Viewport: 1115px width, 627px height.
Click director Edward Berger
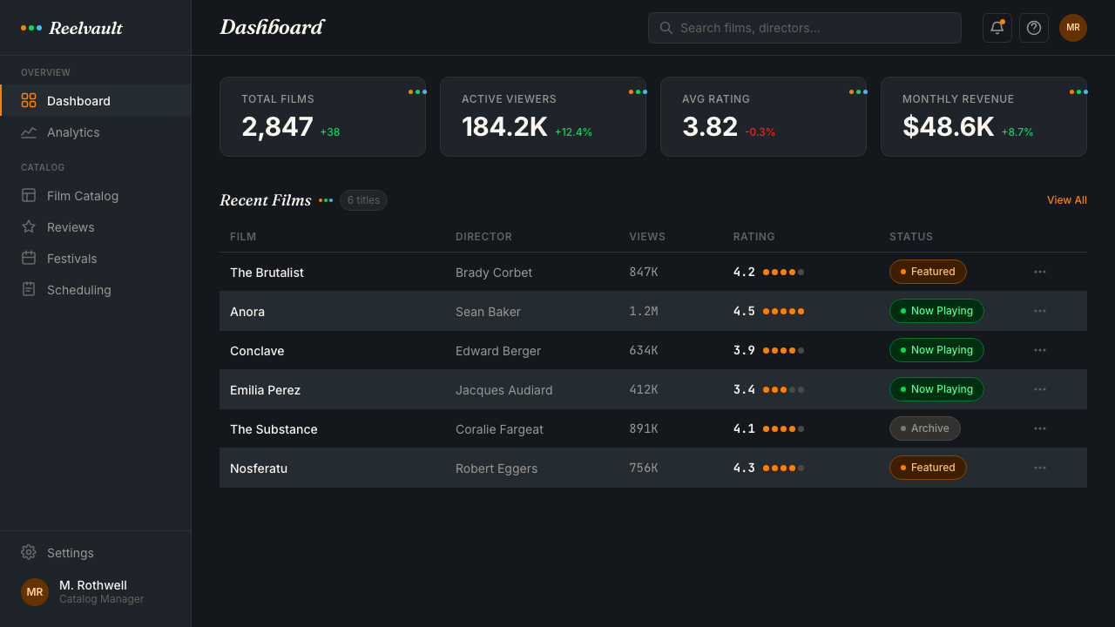(x=498, y=351)
